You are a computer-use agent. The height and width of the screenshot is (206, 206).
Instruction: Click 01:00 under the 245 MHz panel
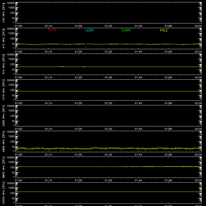click(x=19, y=26)
